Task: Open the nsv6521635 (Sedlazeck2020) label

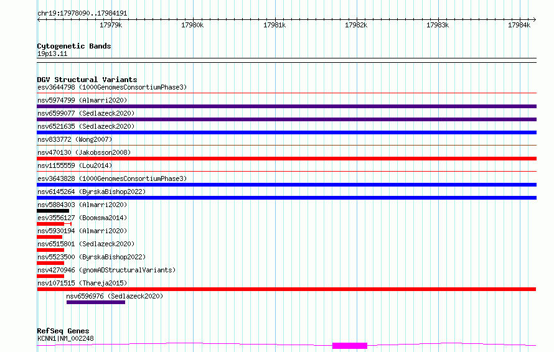Action: click(86, 126)
